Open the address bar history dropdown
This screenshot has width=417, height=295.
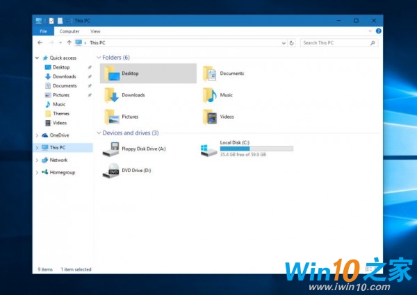(284, 43)
